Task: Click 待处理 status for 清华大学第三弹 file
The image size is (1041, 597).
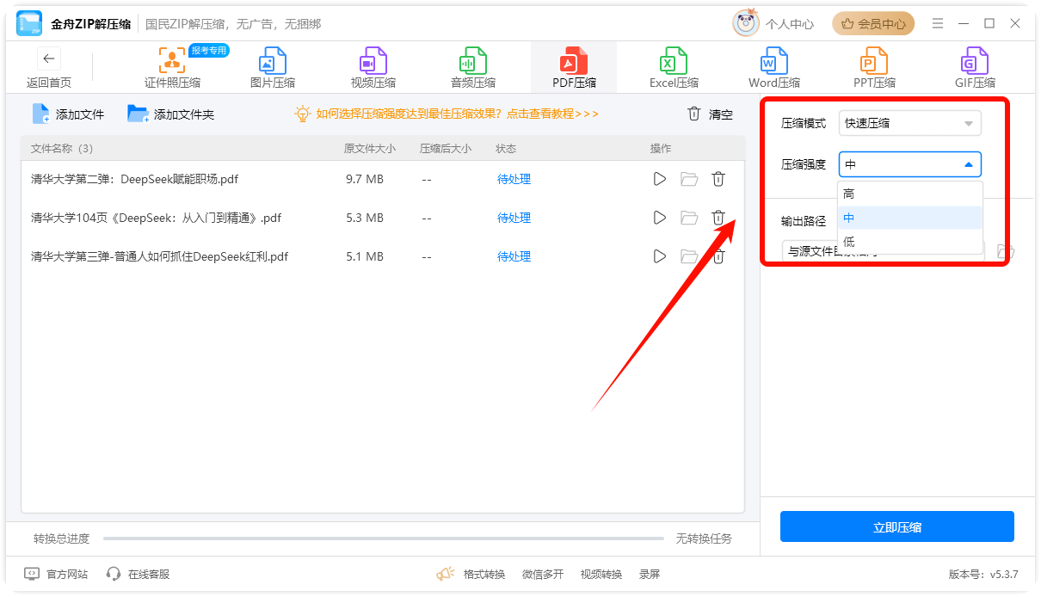Action: (x=514, y=256)
